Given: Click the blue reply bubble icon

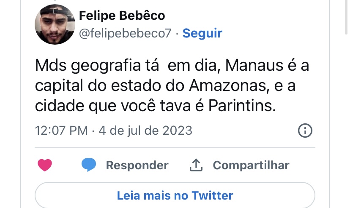Looking at the screenshot, I should (89, 165).
